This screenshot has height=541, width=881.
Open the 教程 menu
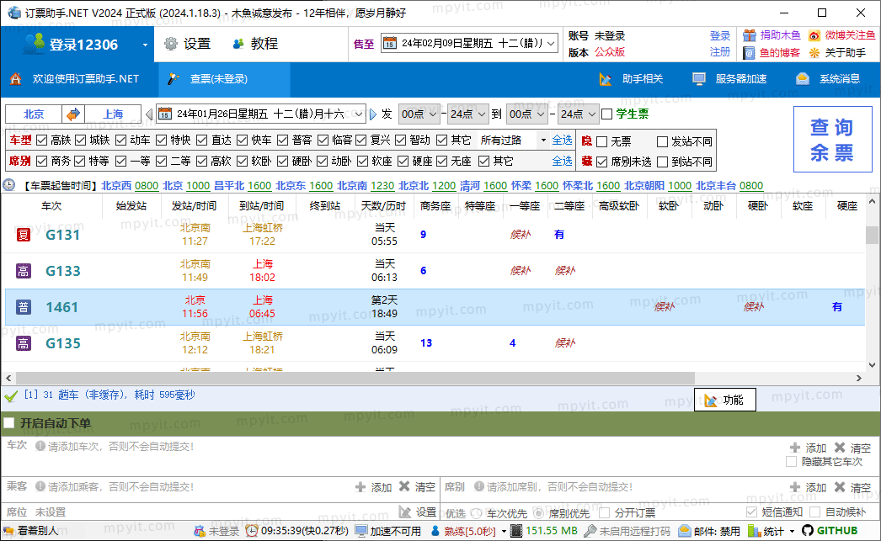[x=256, y=44]
